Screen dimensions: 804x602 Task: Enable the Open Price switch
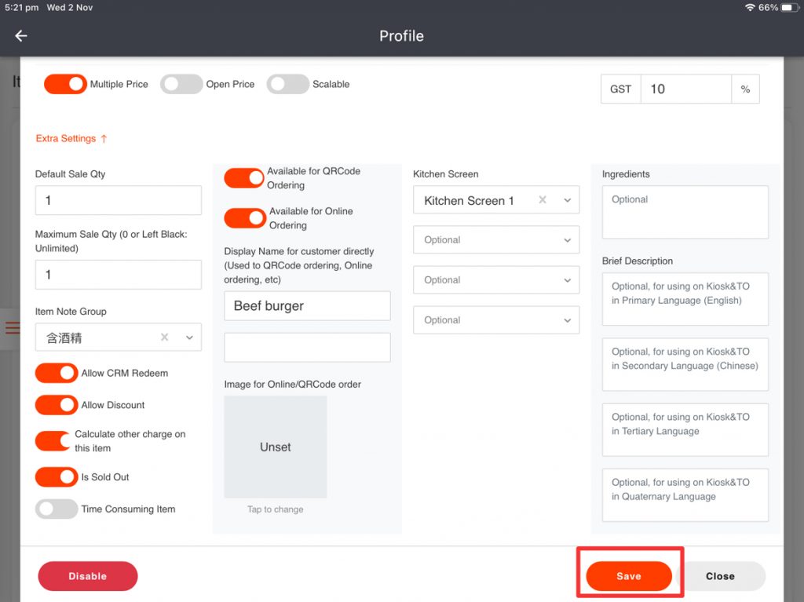point(181,84)
